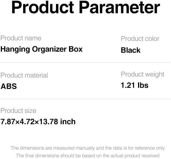Click the 13.78 value in size
The height and width of the screenshot is (159, 171).
coord(49,121)
